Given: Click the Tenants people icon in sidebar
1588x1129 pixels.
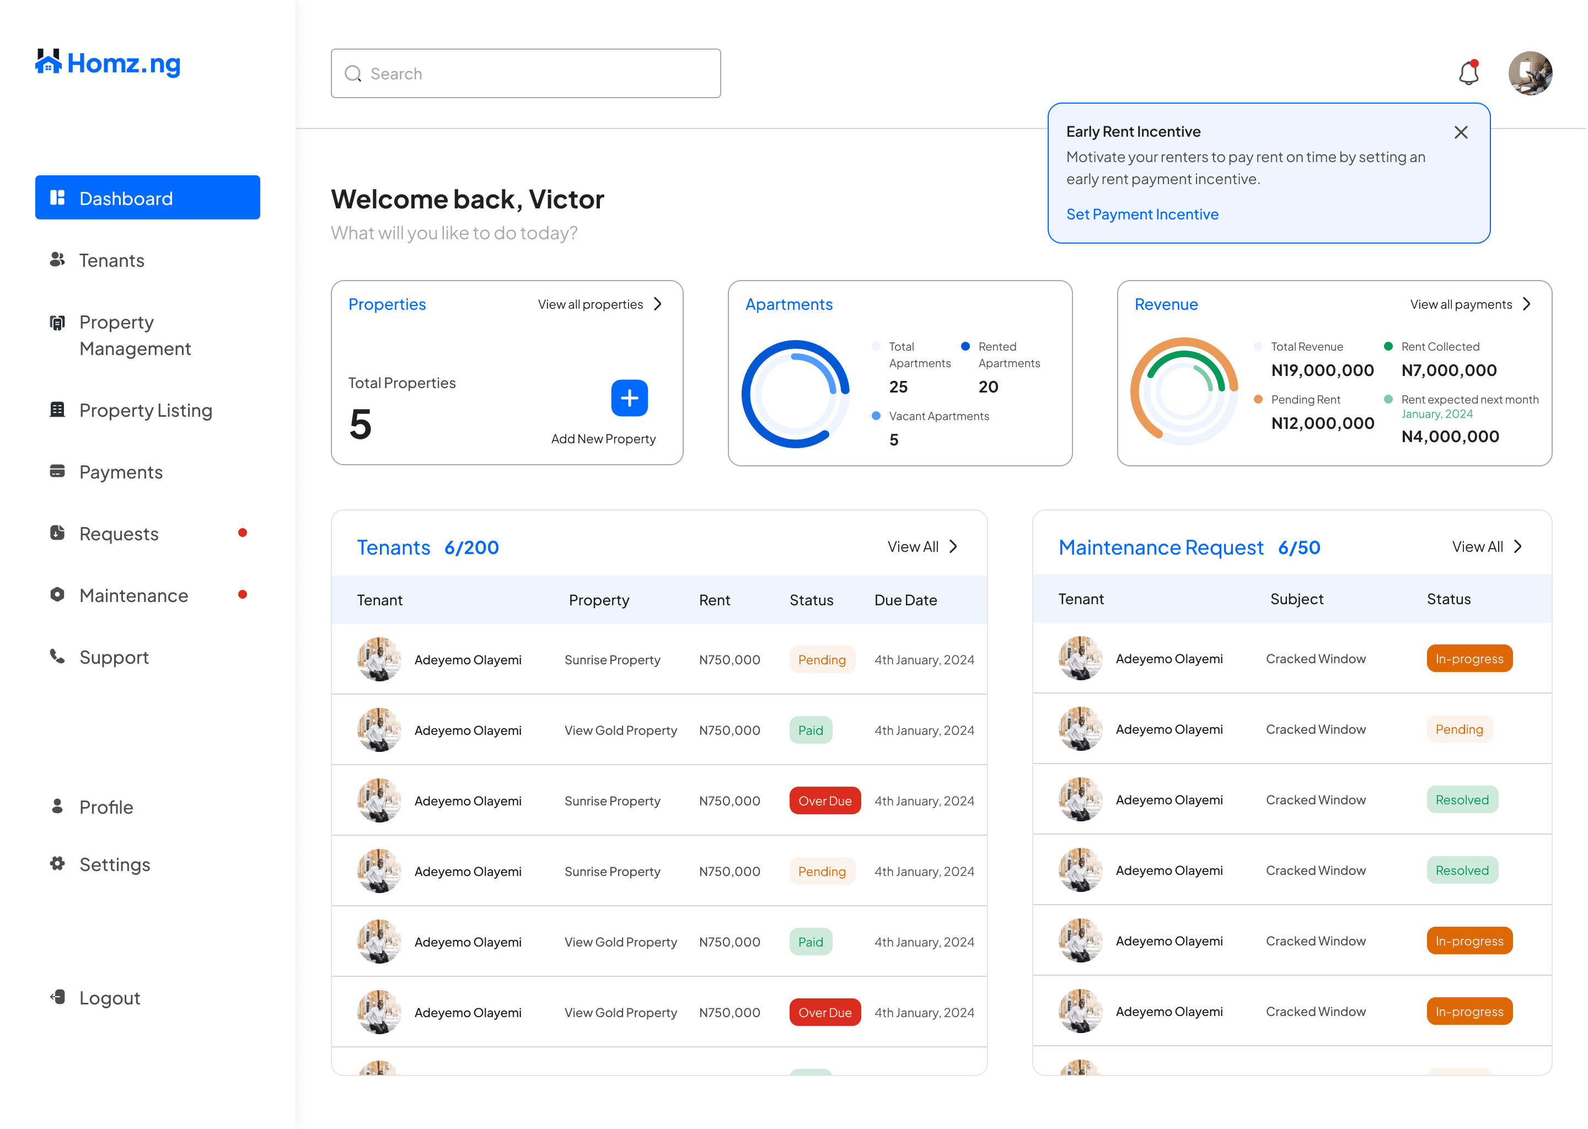Looking at the screenshot, I should click(x=58, y=259).
